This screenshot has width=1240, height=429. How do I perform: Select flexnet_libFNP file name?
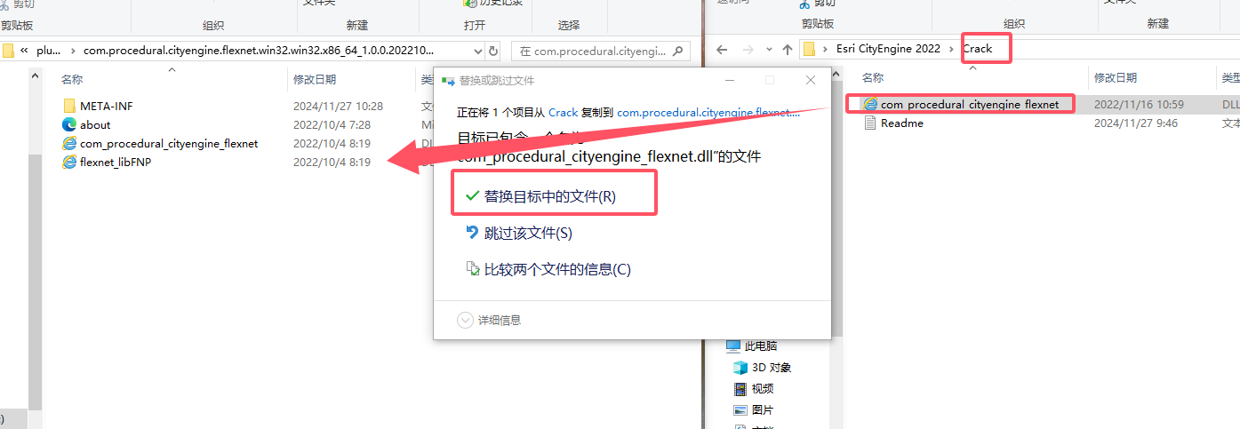coord(116,162)
